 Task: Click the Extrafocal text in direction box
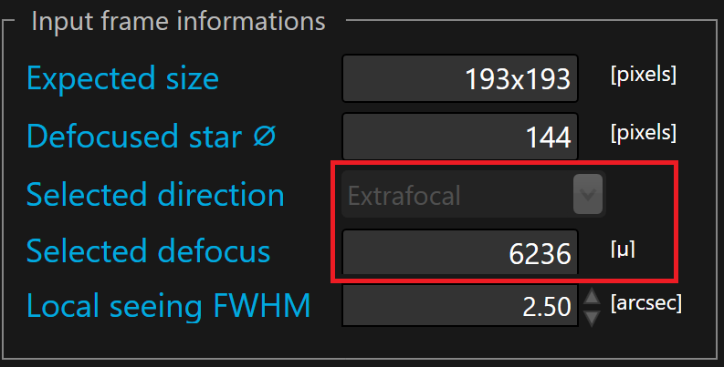click(404, 195)
